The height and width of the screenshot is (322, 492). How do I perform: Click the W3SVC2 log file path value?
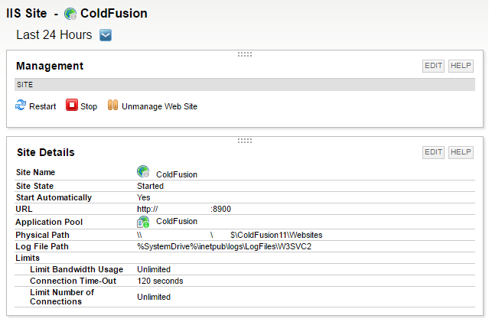[x=224, y=247]
